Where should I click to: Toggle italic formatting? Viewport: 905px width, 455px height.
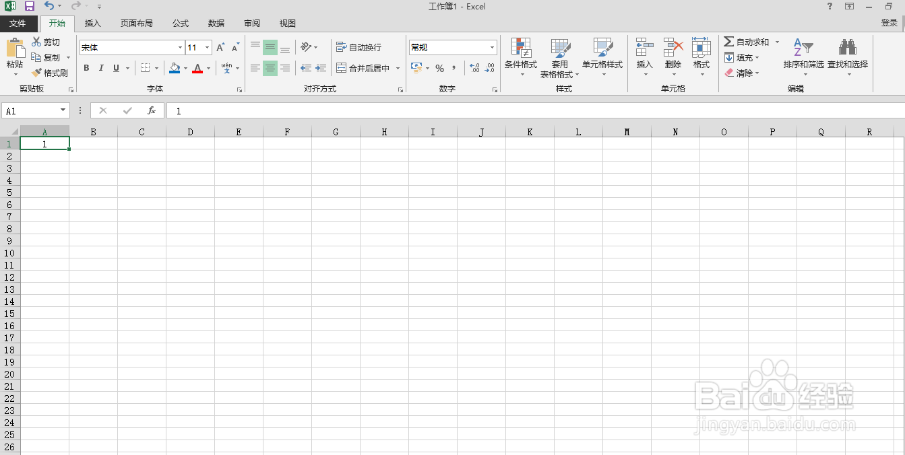point(101,68)
